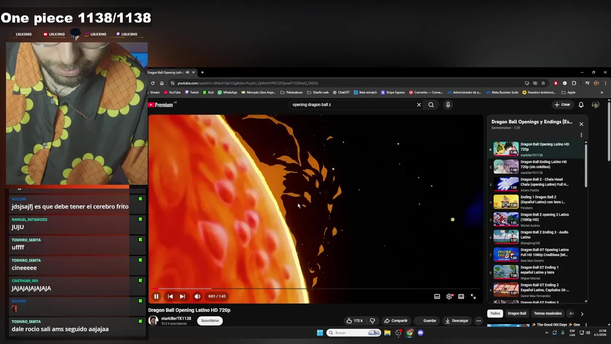
Task: Show overflow bookmarks chevron
Action: point(601,92)
